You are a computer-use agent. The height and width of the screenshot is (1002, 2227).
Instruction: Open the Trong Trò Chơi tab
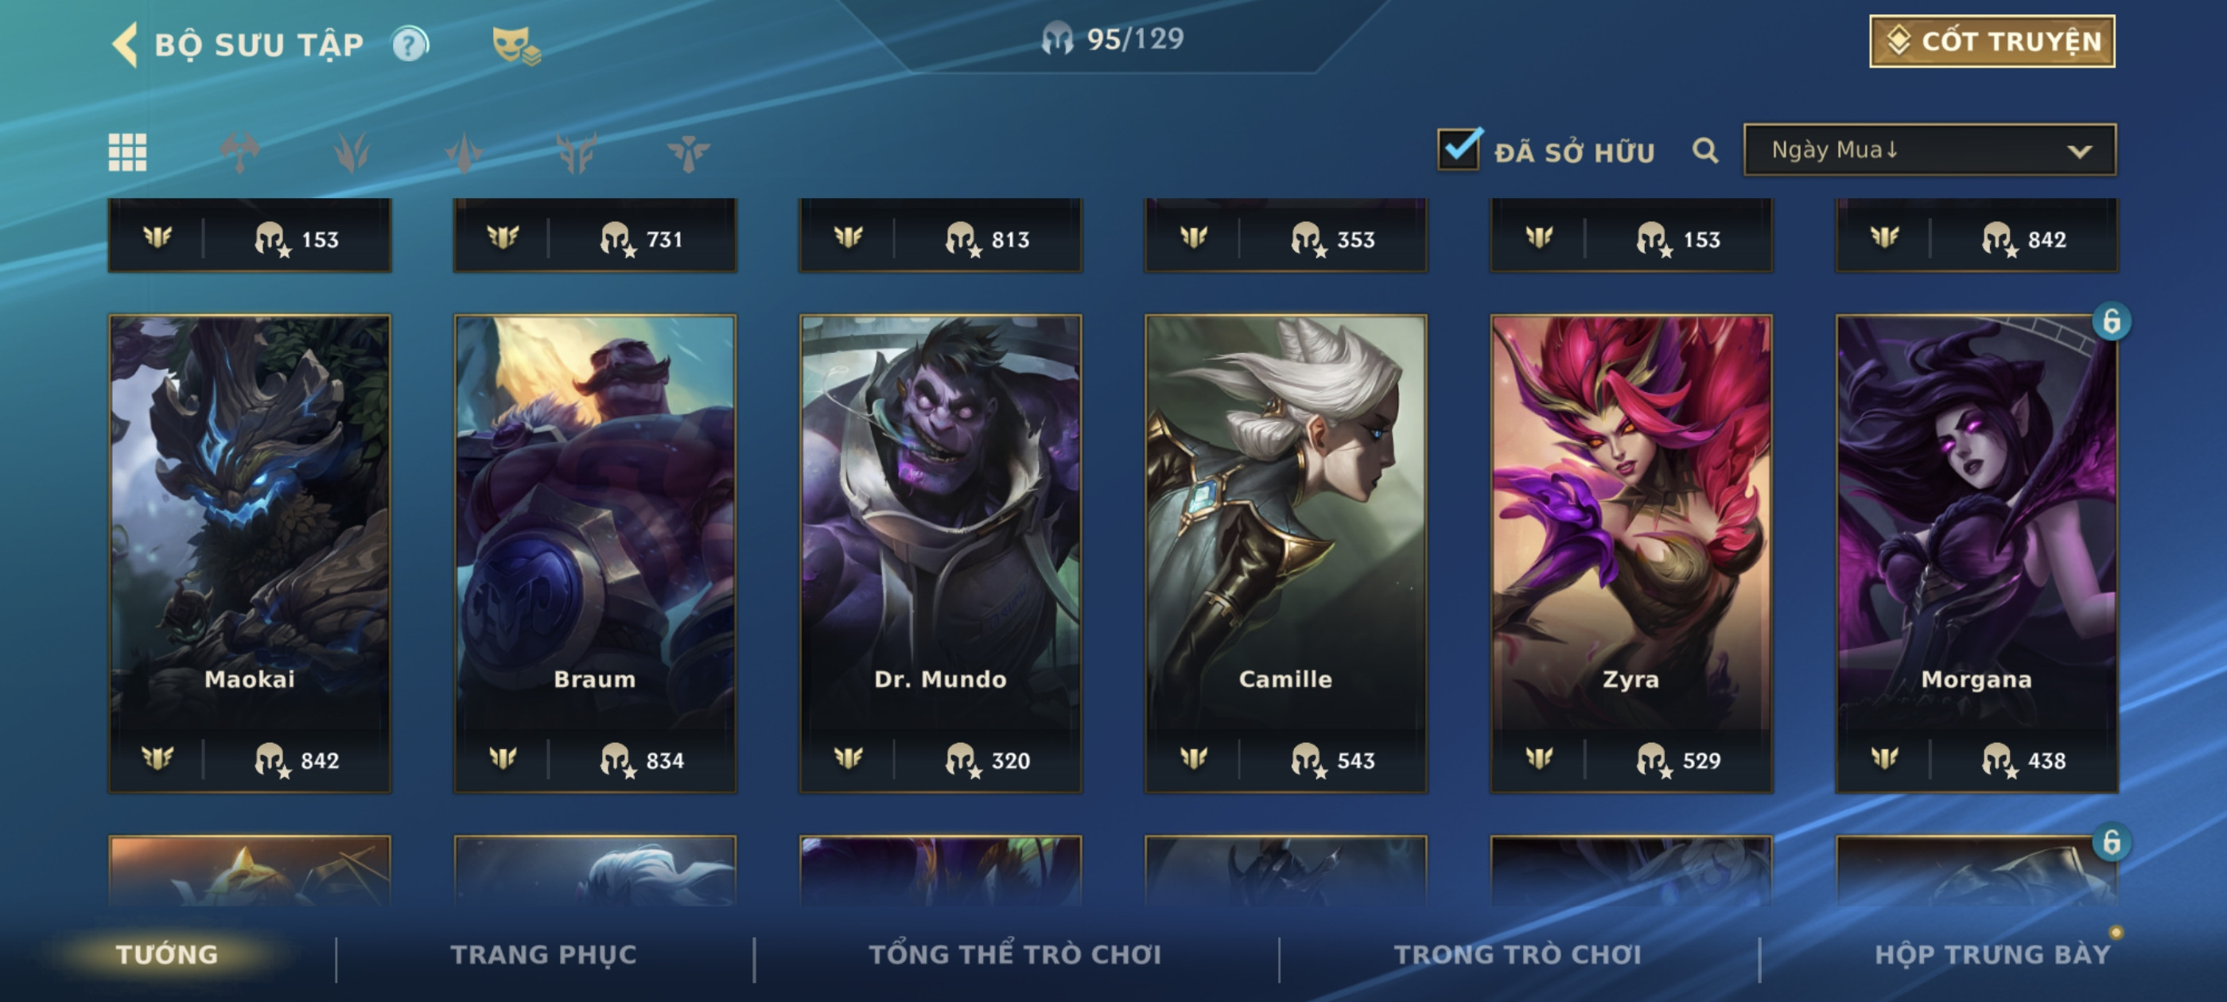click(x=1518, y=953)
